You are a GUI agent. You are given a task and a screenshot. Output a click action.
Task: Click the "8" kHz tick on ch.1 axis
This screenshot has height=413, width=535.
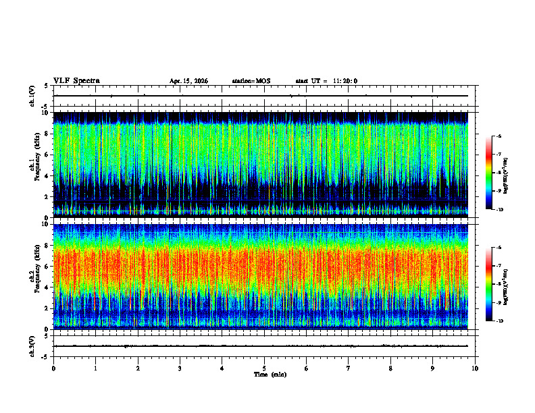coord(47,134)
